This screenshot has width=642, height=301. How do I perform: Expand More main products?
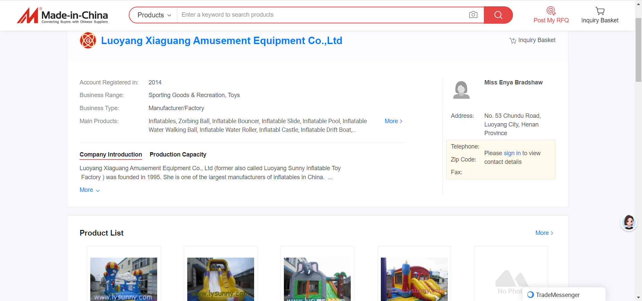pos(394,121)
